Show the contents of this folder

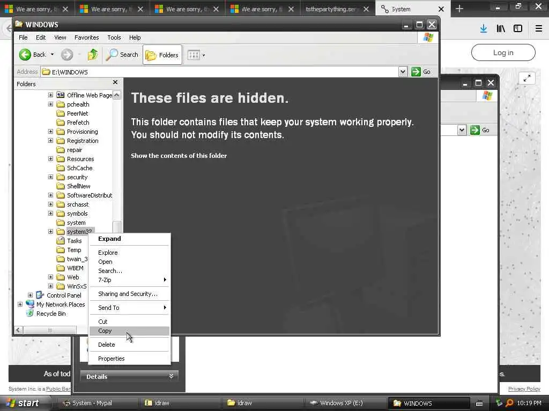179,156
